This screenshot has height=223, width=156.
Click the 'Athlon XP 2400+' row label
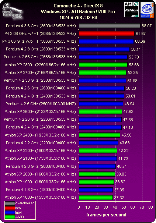[x=40, y=135]
